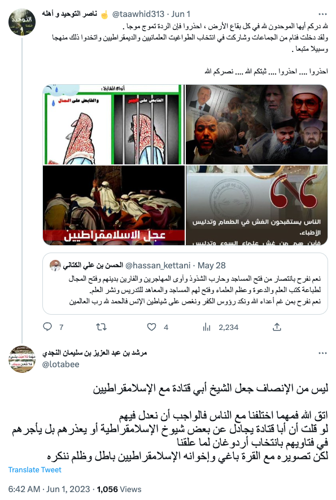Viewport: 336px width, 500px height.
Task: Open the image with red banner caption
Action: [114, 205]
